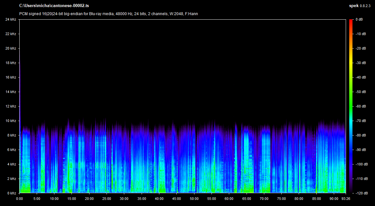375x206 pixels.
Task: Select the 15:00 time axis marker
Action: point(72,199)
